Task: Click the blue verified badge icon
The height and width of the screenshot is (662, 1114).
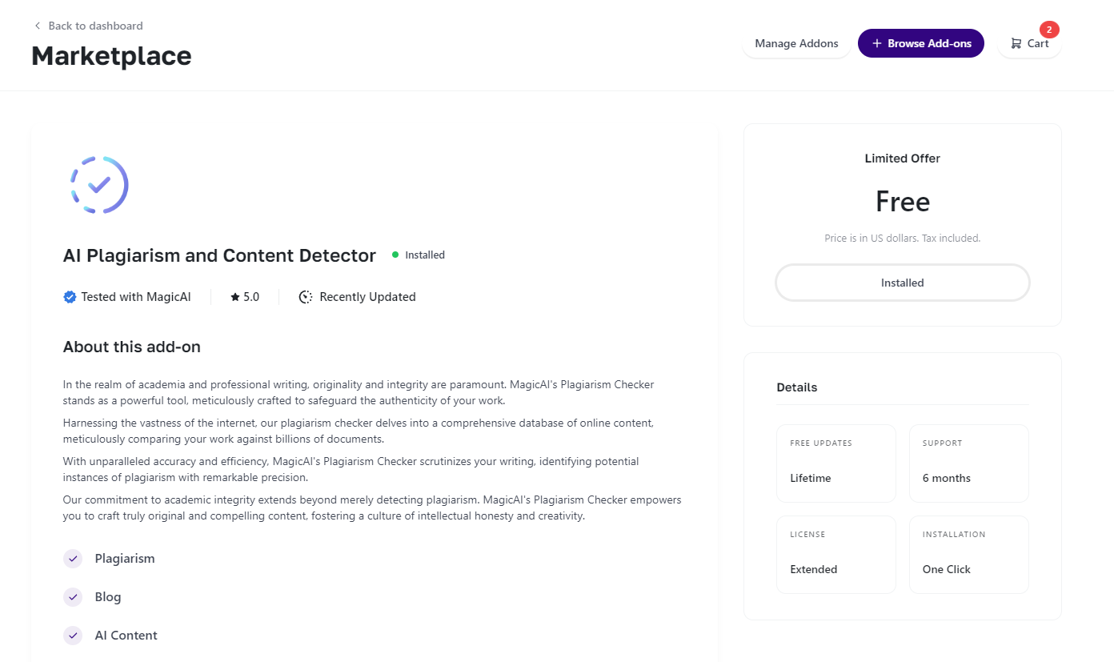Action: pos(70,297)
